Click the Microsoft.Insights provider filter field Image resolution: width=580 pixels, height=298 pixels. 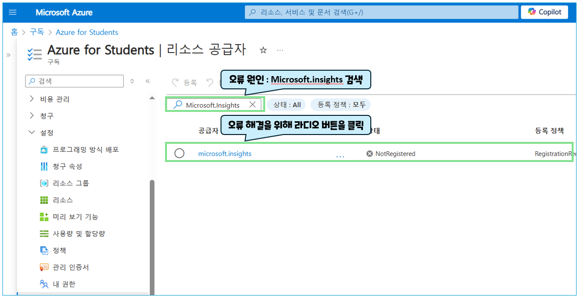pos(215,105)
